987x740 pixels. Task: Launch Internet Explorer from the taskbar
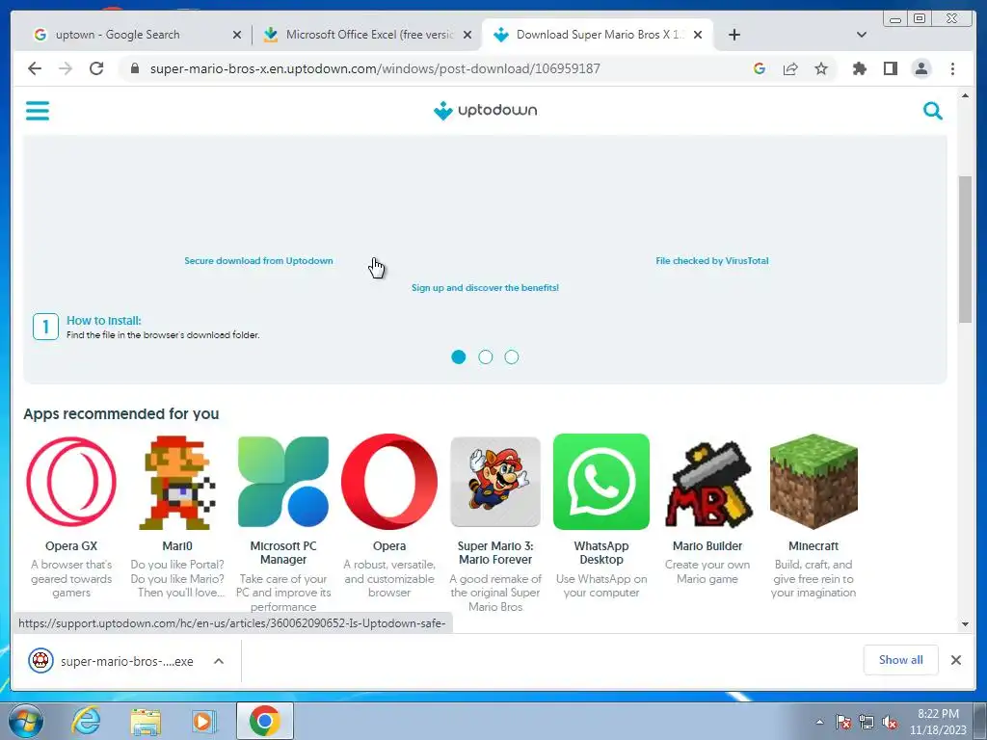86,721
